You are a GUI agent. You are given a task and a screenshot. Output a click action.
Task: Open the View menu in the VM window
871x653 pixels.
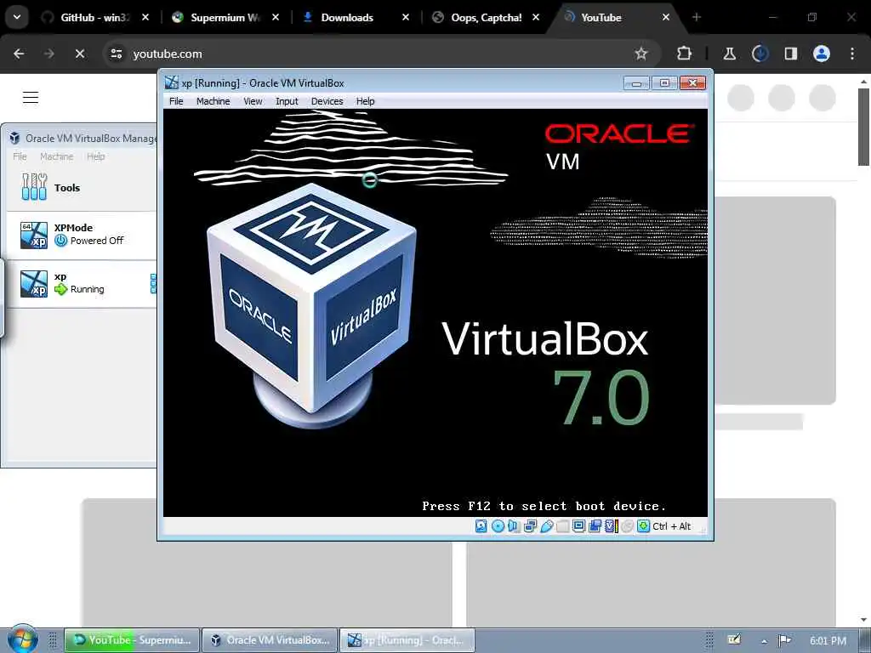tap(253, 101)
